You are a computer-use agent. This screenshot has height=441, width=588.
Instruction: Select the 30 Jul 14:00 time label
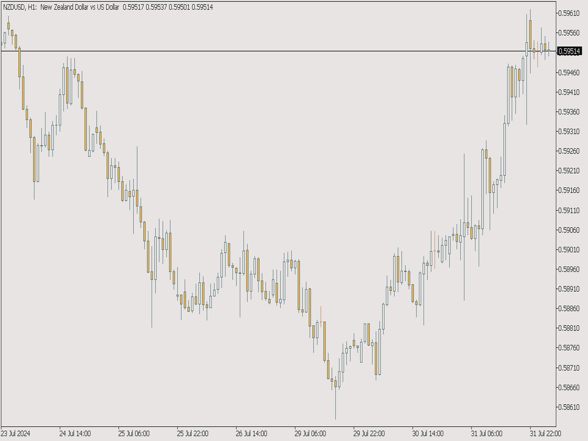pos(428,434)
